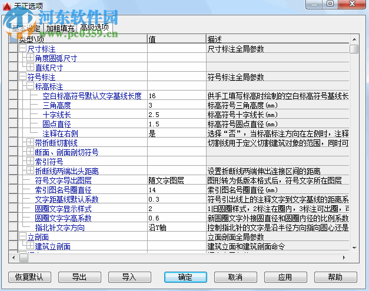Viewport: 369px width, 291px height.
Task: Select the 文字距基线默认系数 item
Action: click(67, 199)
